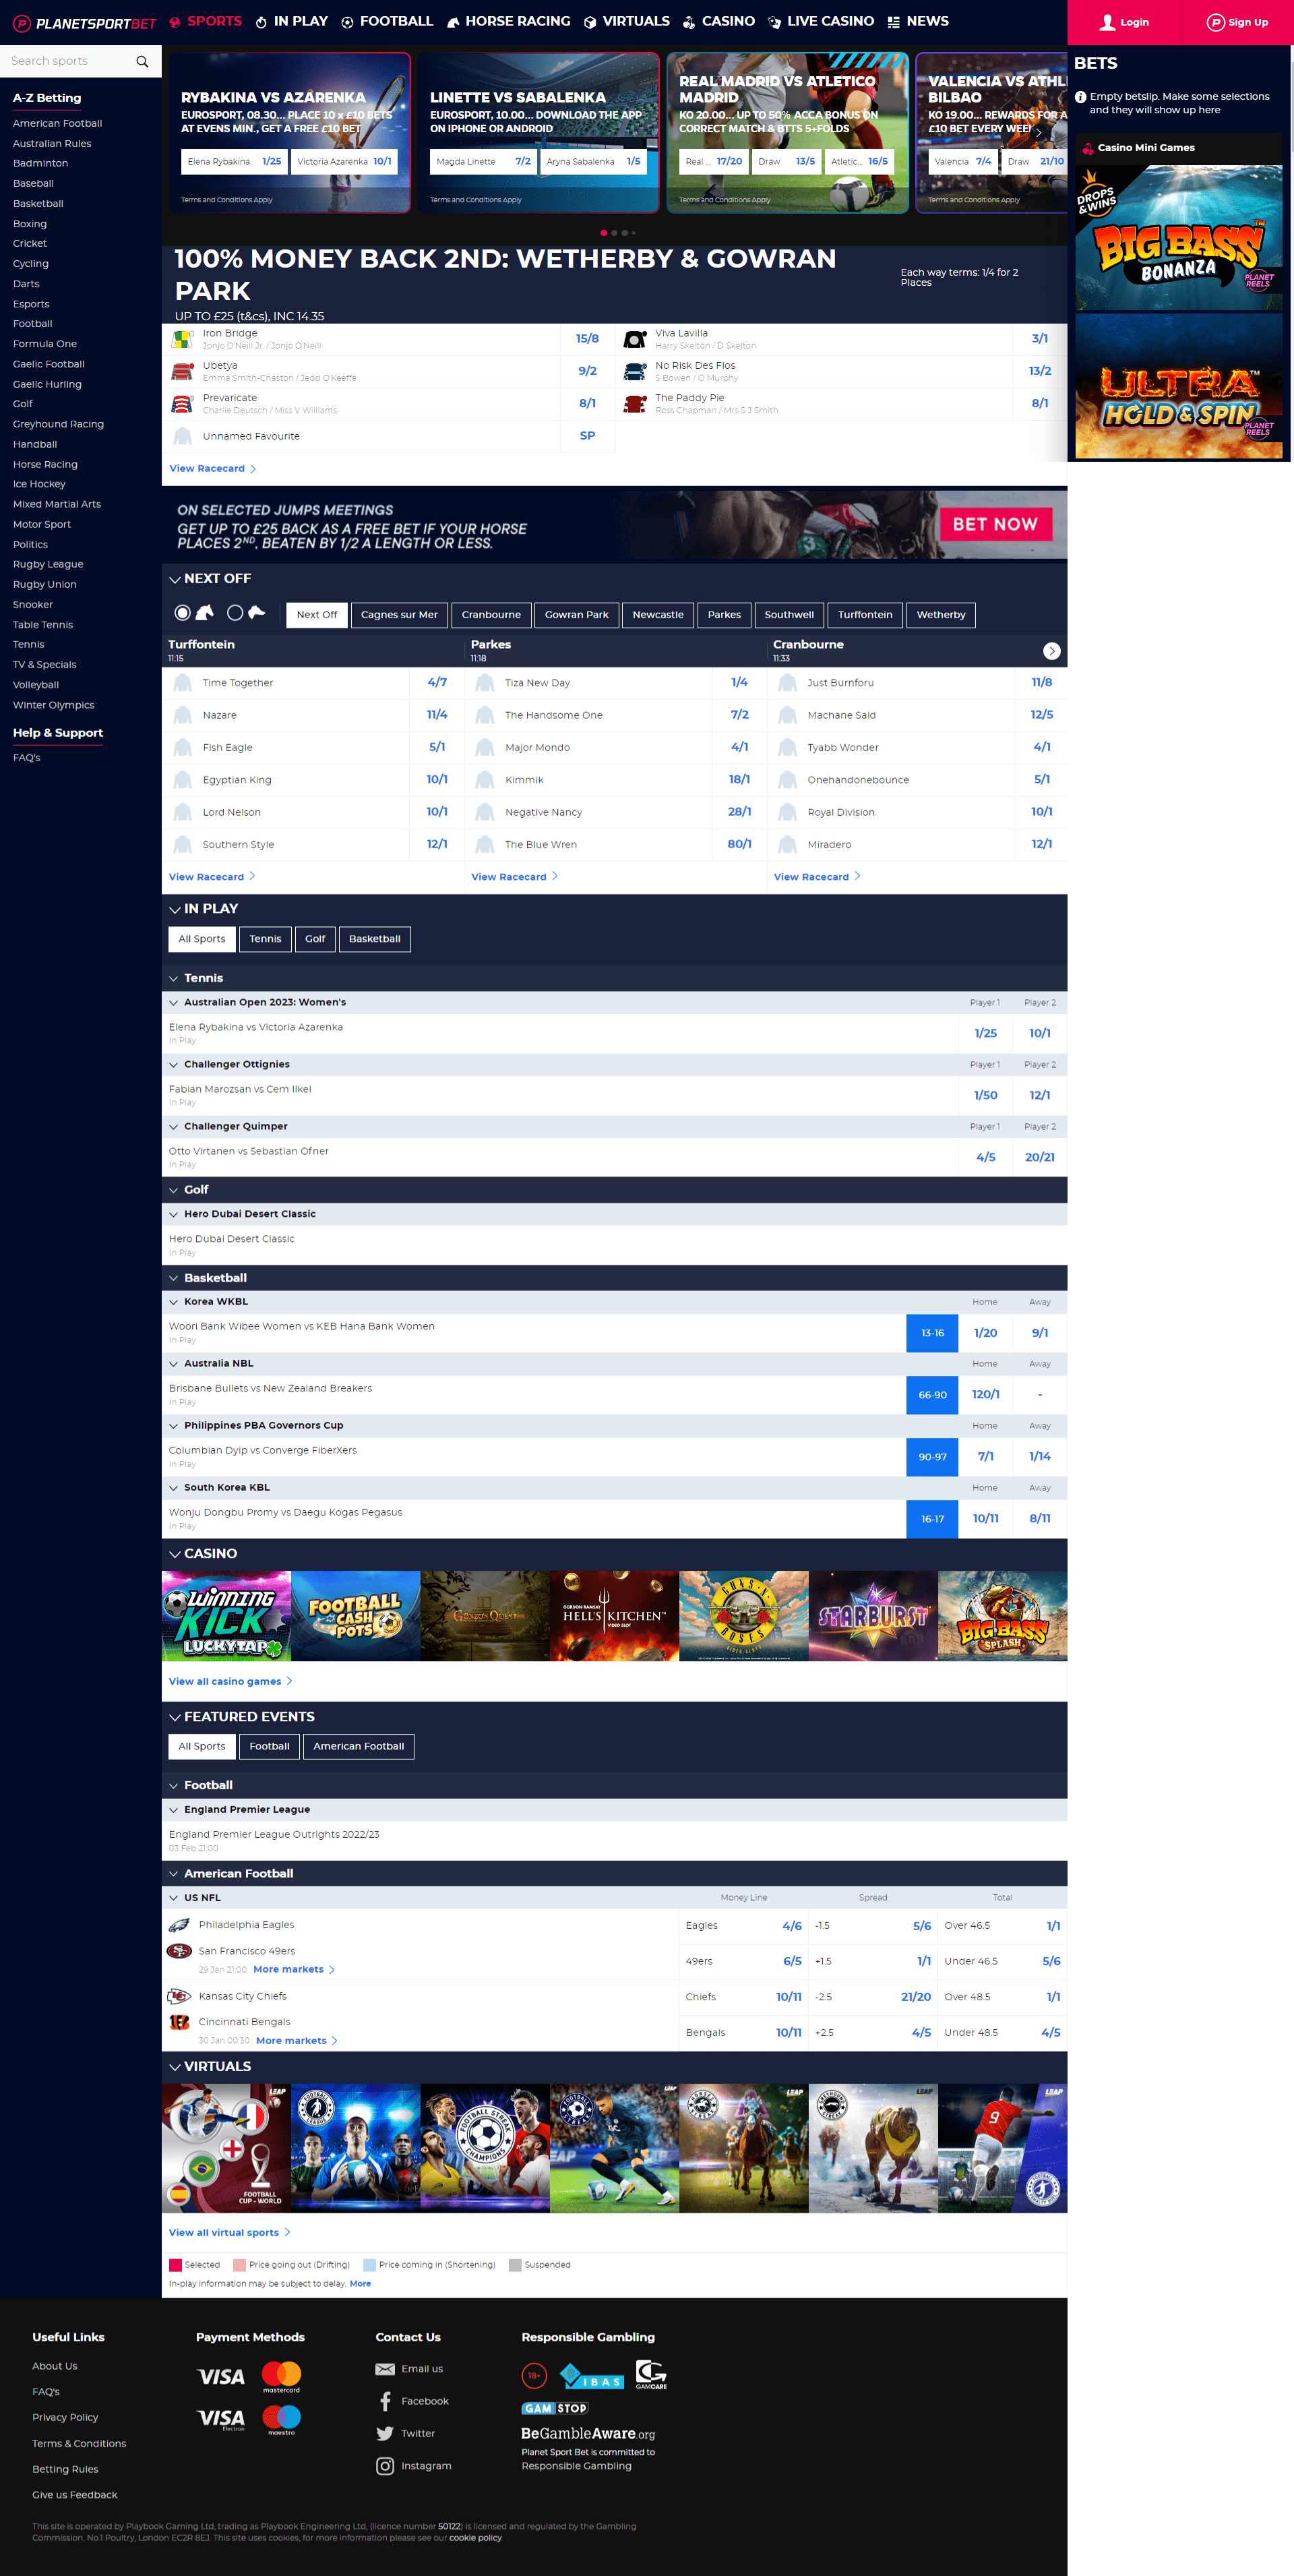Collapse the FEATURED EVENTS section
This screenshot has height=2576, width=1294.
click(175, 1717)
